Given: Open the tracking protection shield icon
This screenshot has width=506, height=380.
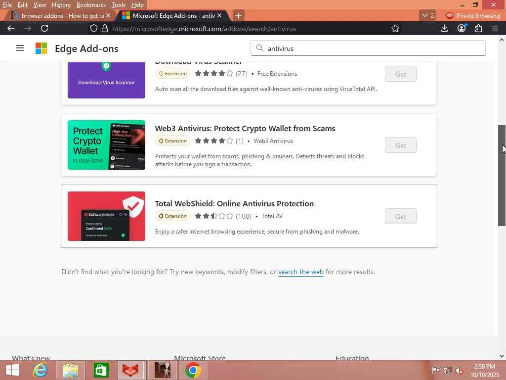Looking at the screenshot, I should tap(93, 28).
